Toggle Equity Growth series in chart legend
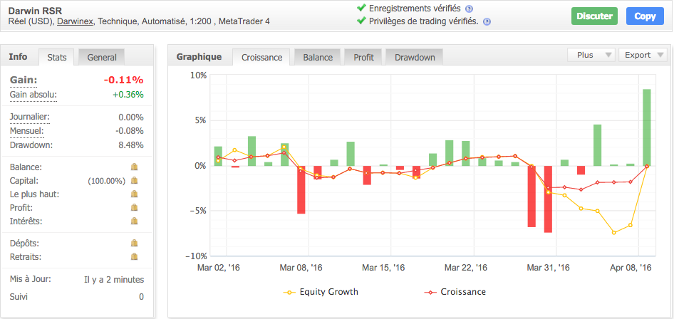This screenshot has height=319, width=674. [321, 292]
